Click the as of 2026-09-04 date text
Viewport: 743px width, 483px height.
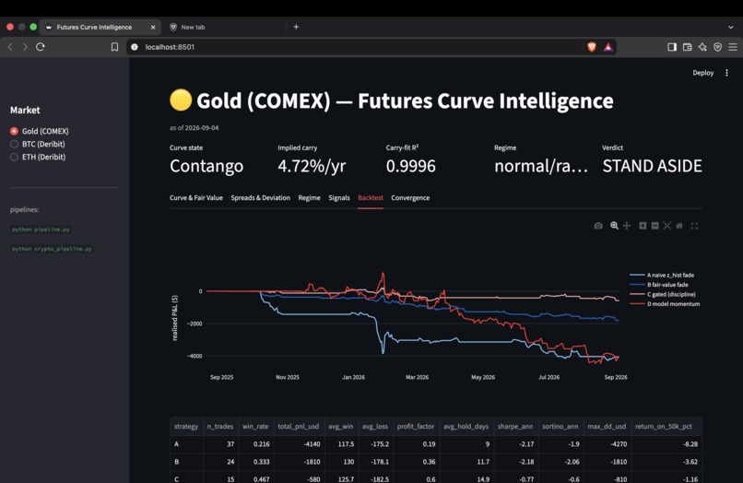pos(195,127)
